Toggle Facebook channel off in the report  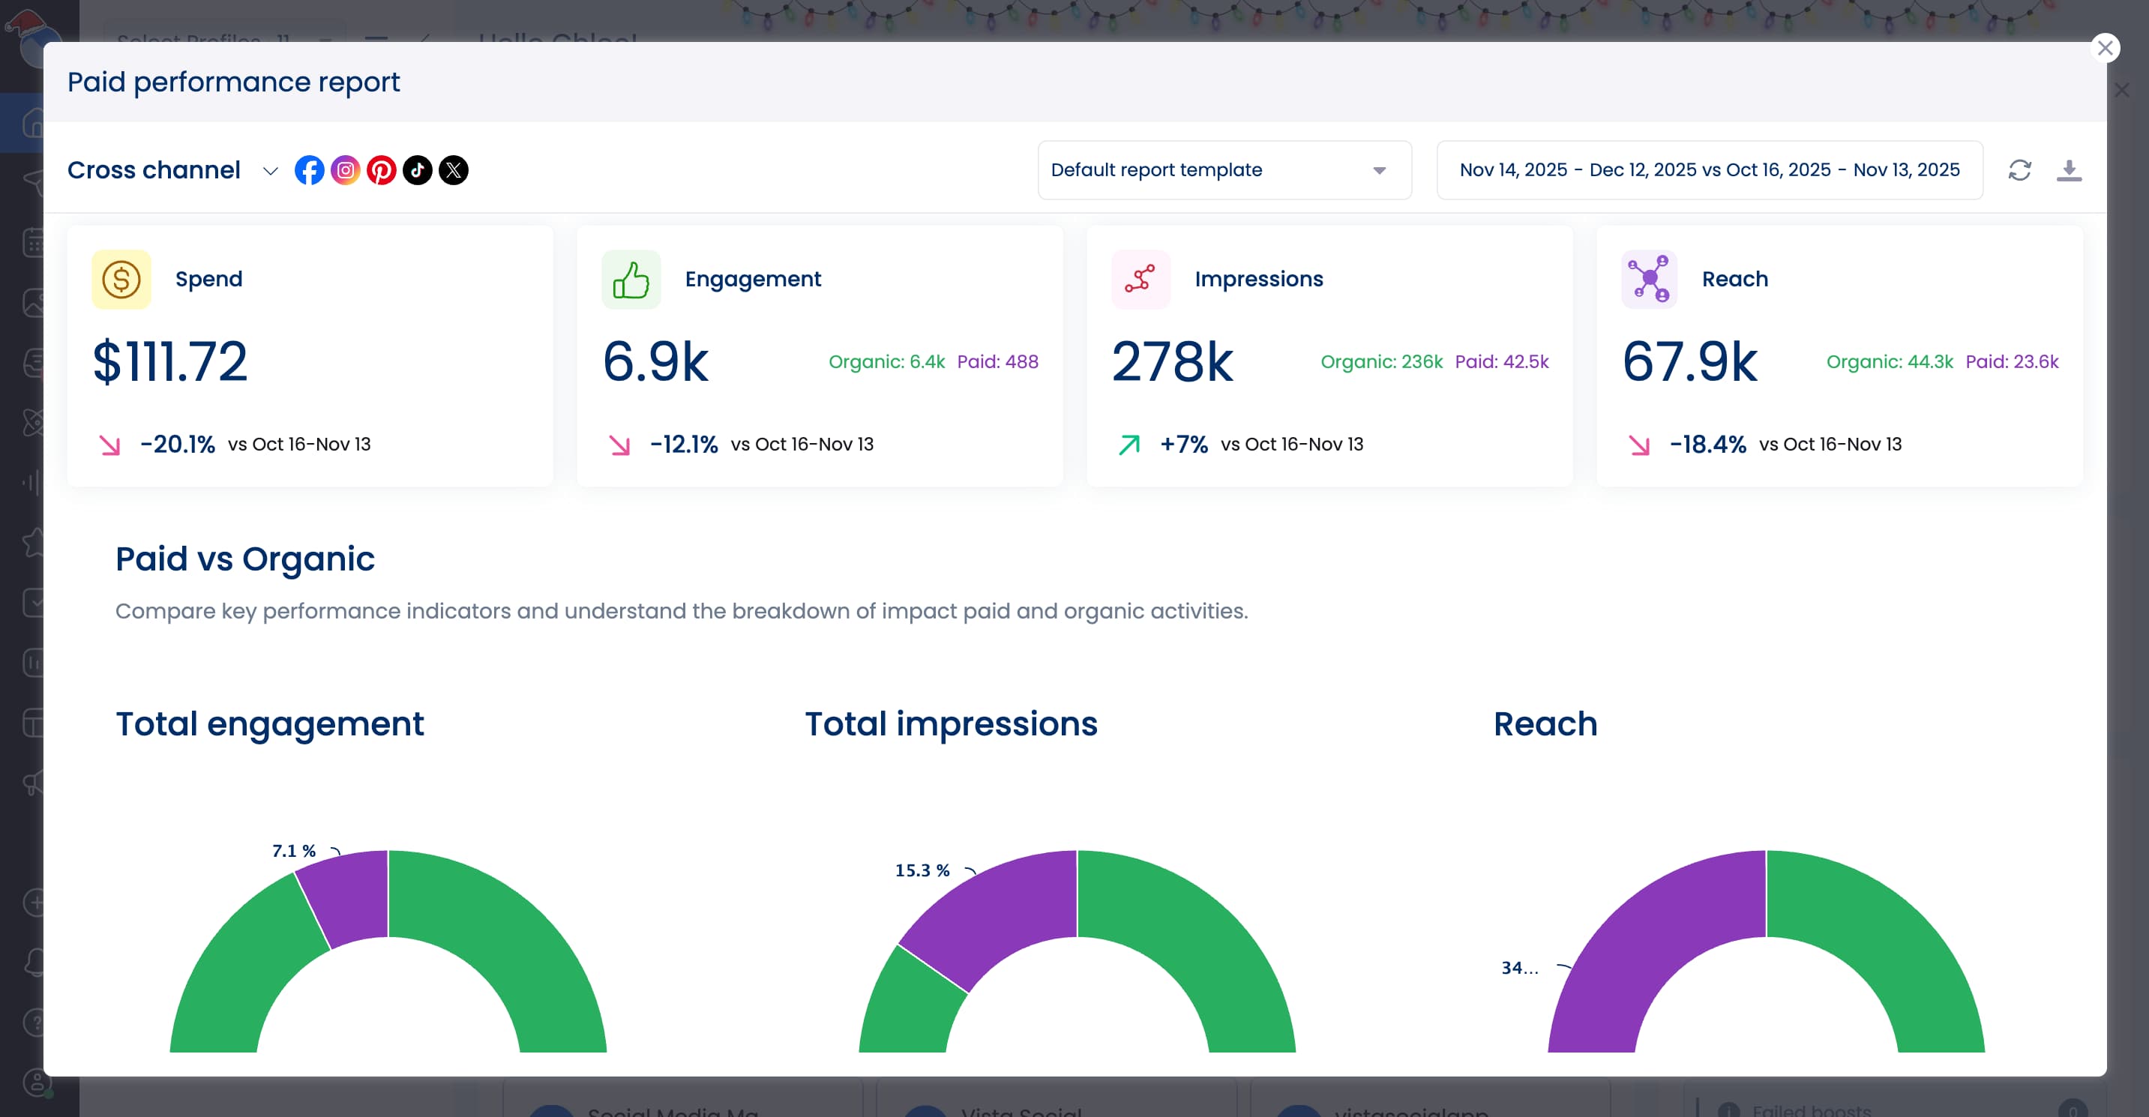(x=310, y=170)
